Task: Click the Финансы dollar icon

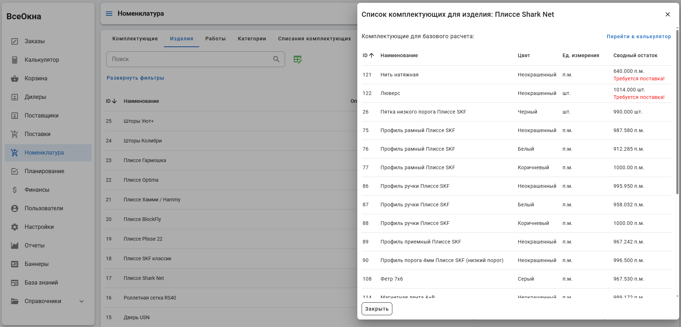Action: click(15, 190)
